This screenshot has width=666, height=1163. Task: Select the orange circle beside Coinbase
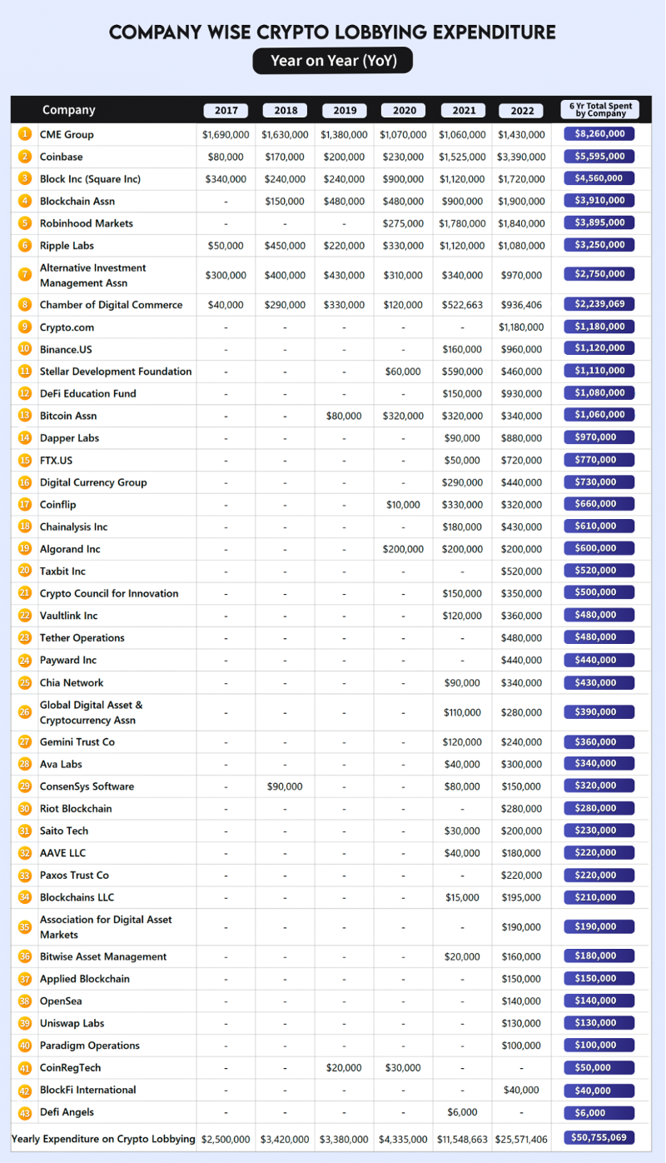pyautogui.click(x=25, y=157)
